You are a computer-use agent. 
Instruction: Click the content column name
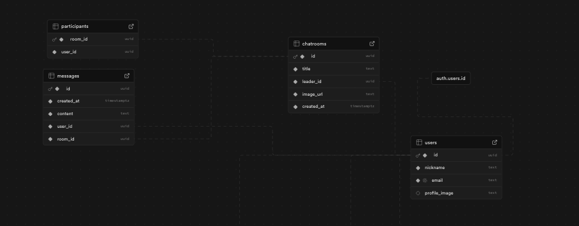65,114
